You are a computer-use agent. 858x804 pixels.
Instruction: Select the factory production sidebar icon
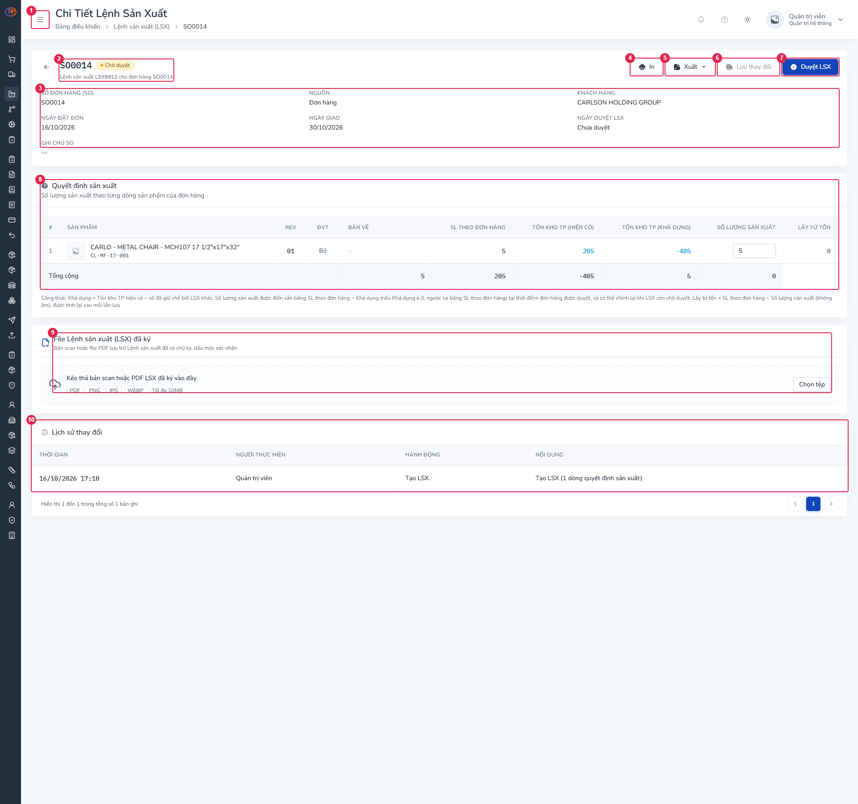coord(12,94)
